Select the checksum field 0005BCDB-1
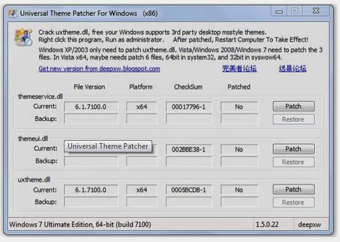 tap(188, 190)
